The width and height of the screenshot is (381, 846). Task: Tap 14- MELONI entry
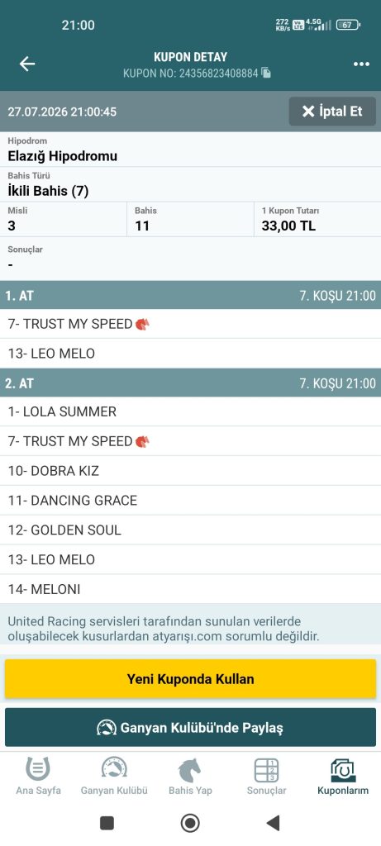(x=190, y=589)
